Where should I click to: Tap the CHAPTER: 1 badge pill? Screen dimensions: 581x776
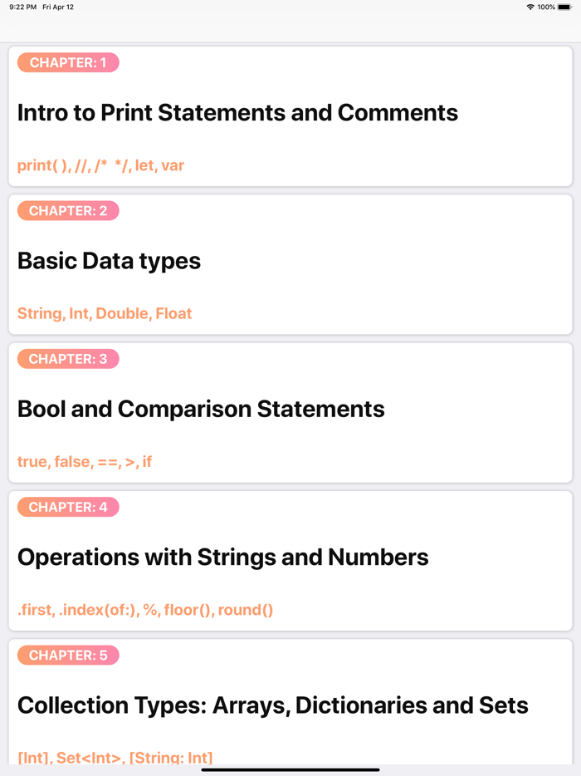pos(68,62)
